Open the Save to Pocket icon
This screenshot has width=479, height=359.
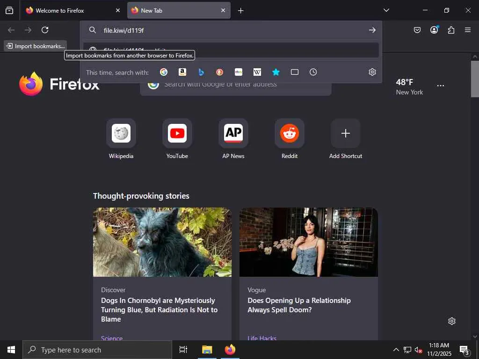(417, 30)
